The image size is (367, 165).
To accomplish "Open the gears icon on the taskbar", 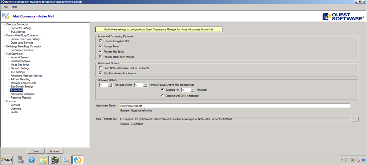I will click(66, 160).
